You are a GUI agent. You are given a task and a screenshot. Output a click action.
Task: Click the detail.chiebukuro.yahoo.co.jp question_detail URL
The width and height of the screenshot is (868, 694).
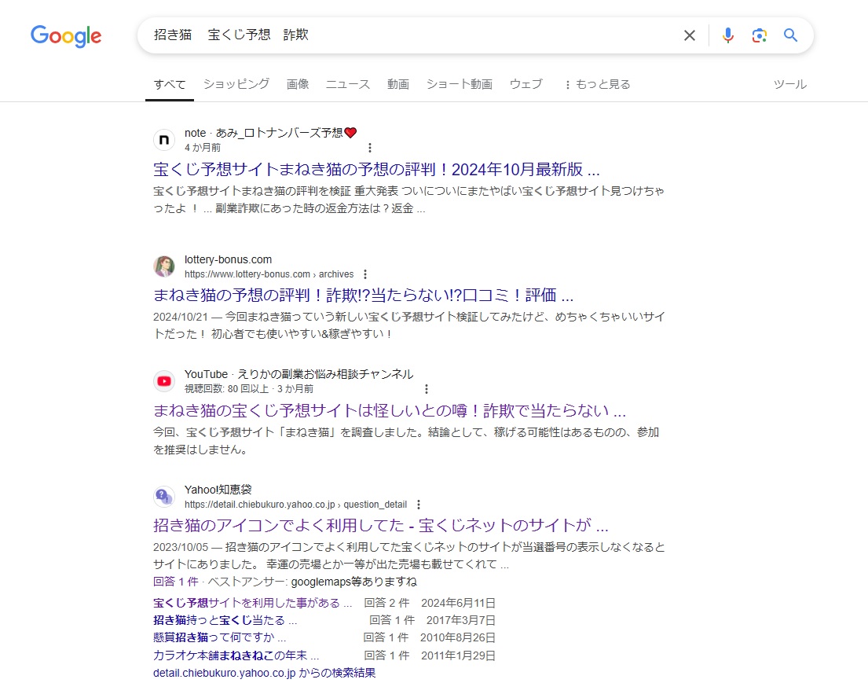point(295,505)
